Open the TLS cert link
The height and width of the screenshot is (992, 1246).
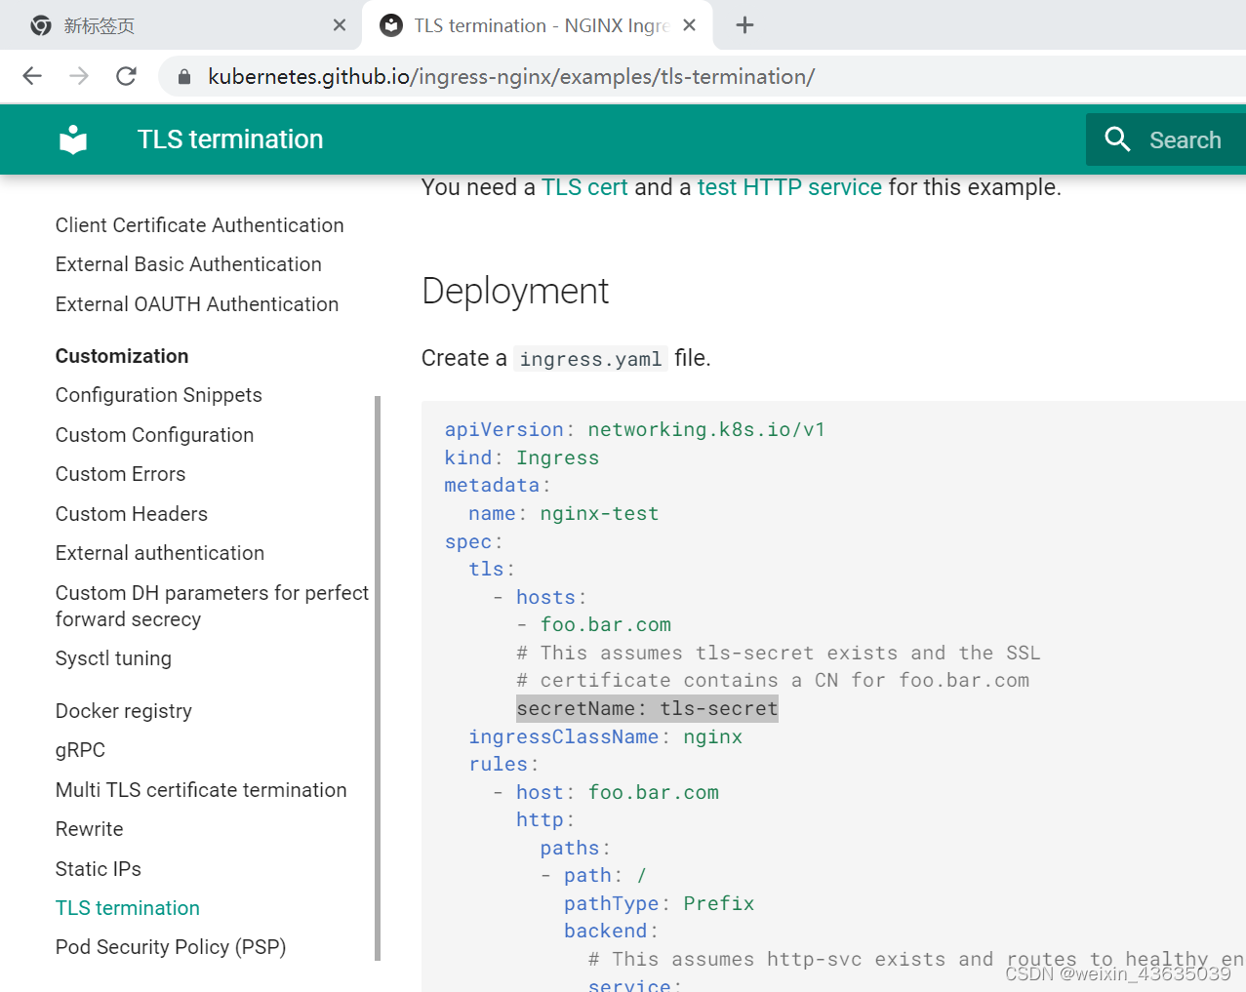click(x=584, y=187)
